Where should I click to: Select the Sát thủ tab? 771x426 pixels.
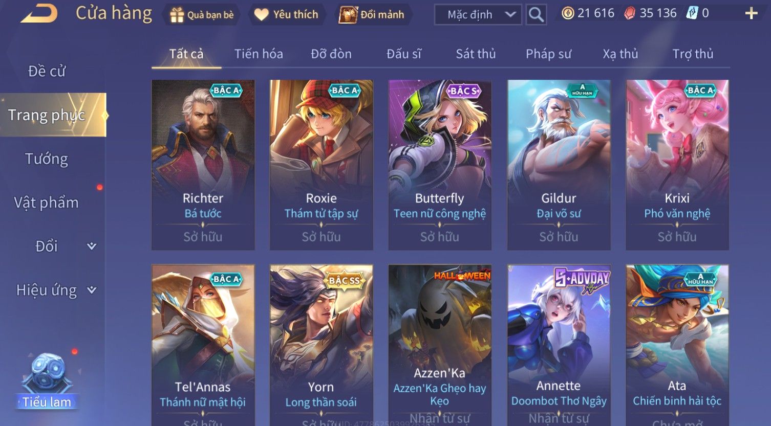coord(476,54)
